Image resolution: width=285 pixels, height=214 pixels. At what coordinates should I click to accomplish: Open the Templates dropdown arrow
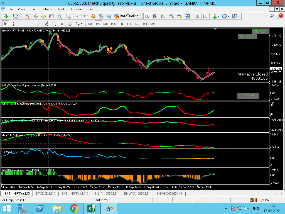[x=239, y=16]
